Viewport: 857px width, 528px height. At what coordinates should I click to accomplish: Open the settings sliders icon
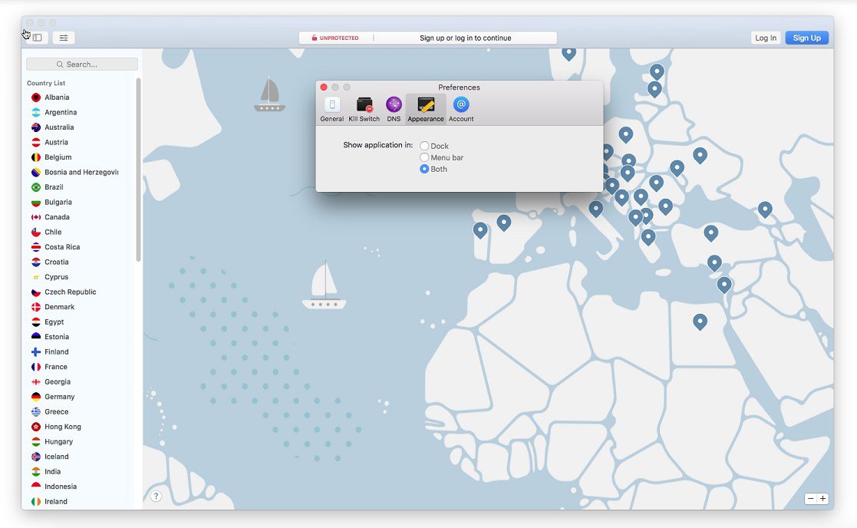(64, 38)
